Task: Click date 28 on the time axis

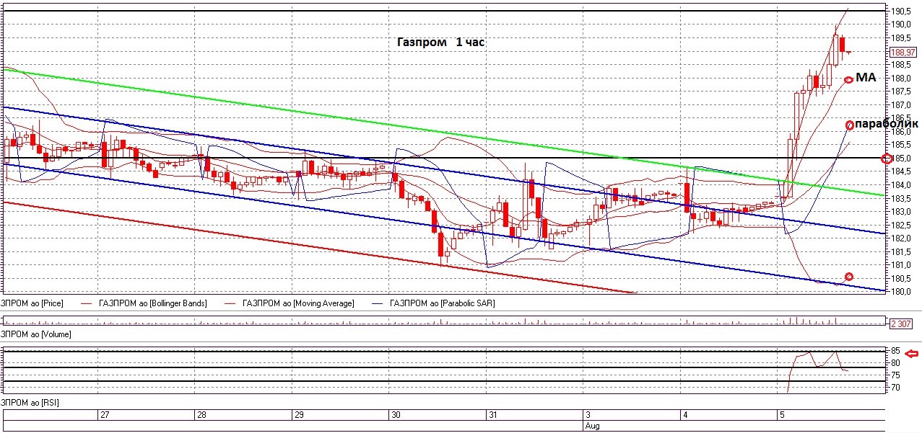Action: click(201, 416)
